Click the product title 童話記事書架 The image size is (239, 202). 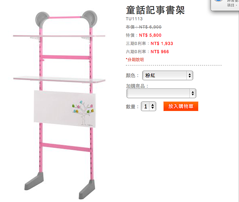155,10
